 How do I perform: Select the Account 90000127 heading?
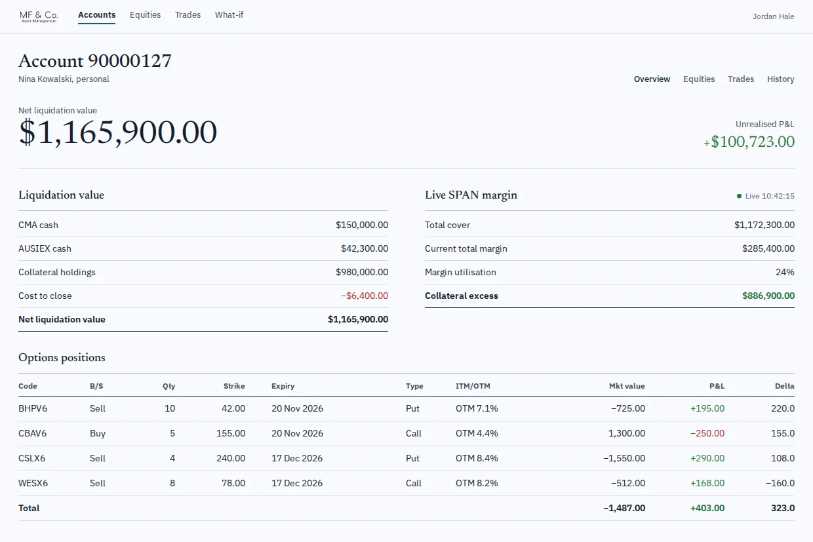coord(95,61)
